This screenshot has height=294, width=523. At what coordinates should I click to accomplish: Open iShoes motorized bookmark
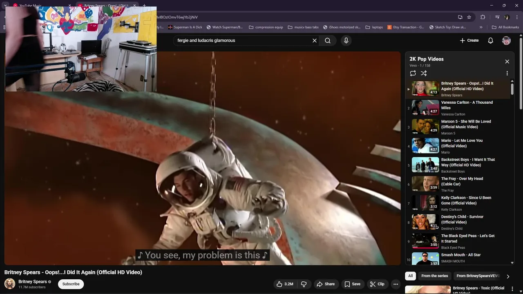click(x=342, y=27)
